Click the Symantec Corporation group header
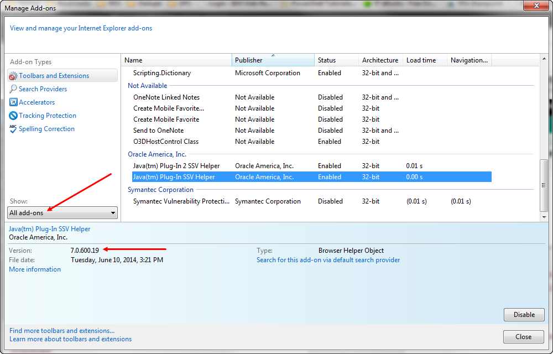The width and height of the screenshot is (553, 354). tap(160, 190)
